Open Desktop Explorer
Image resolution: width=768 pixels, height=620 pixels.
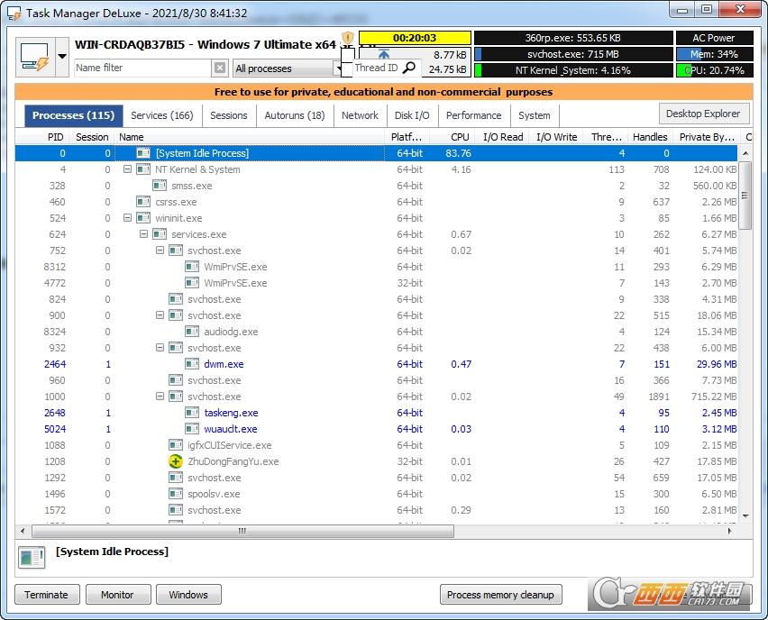click(x=703, y=114)
